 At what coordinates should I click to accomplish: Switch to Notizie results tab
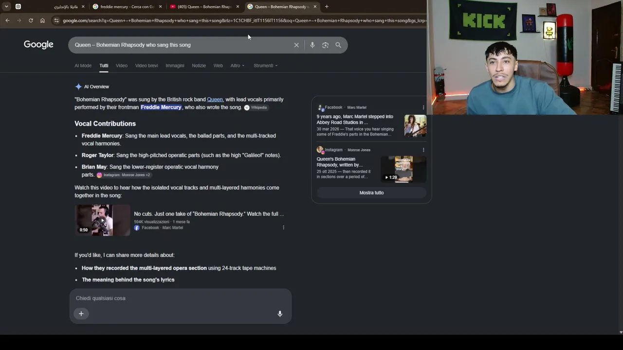tap(199, 66)
